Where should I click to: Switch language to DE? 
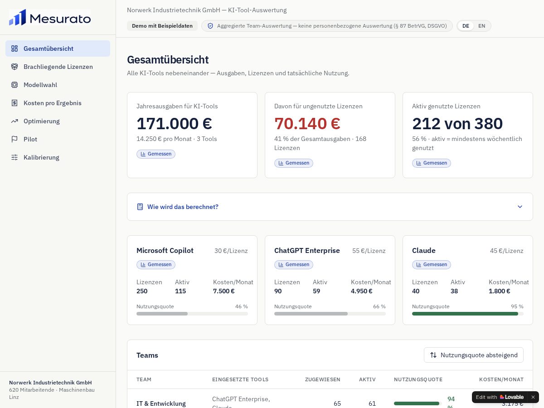466,26
